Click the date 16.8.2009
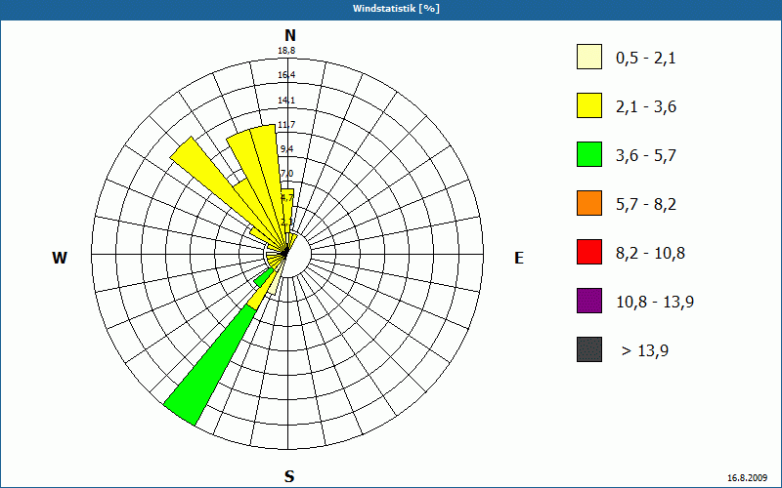782x488 pixels. click(747, 478)
